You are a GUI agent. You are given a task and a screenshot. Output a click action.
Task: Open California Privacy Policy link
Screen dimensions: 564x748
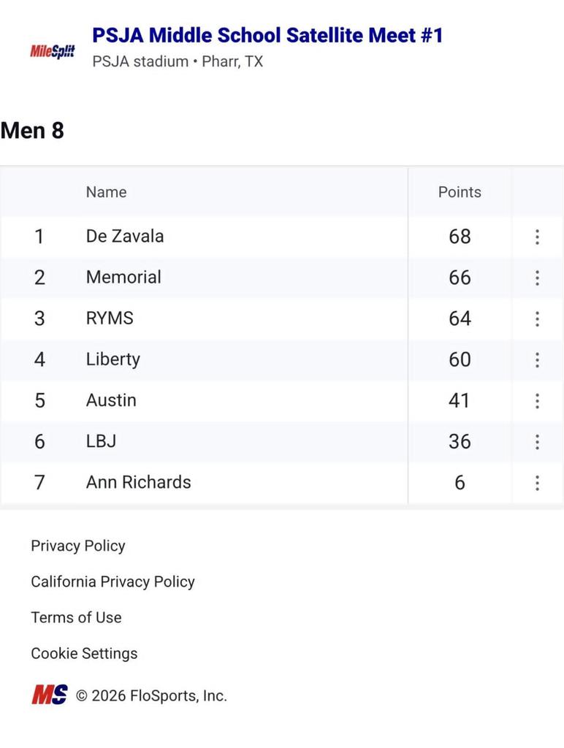(x=113, y=581)
